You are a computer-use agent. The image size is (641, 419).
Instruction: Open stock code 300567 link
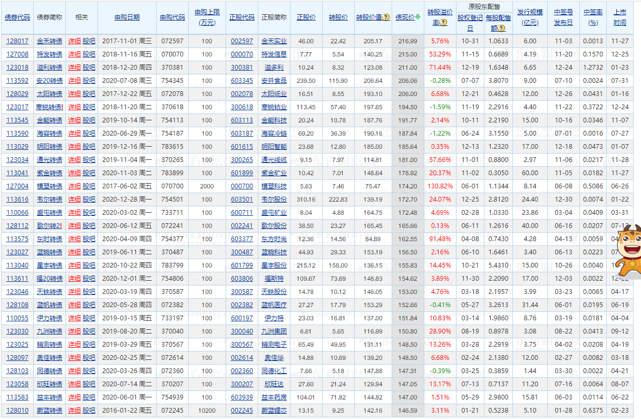(x=242, y=345)
